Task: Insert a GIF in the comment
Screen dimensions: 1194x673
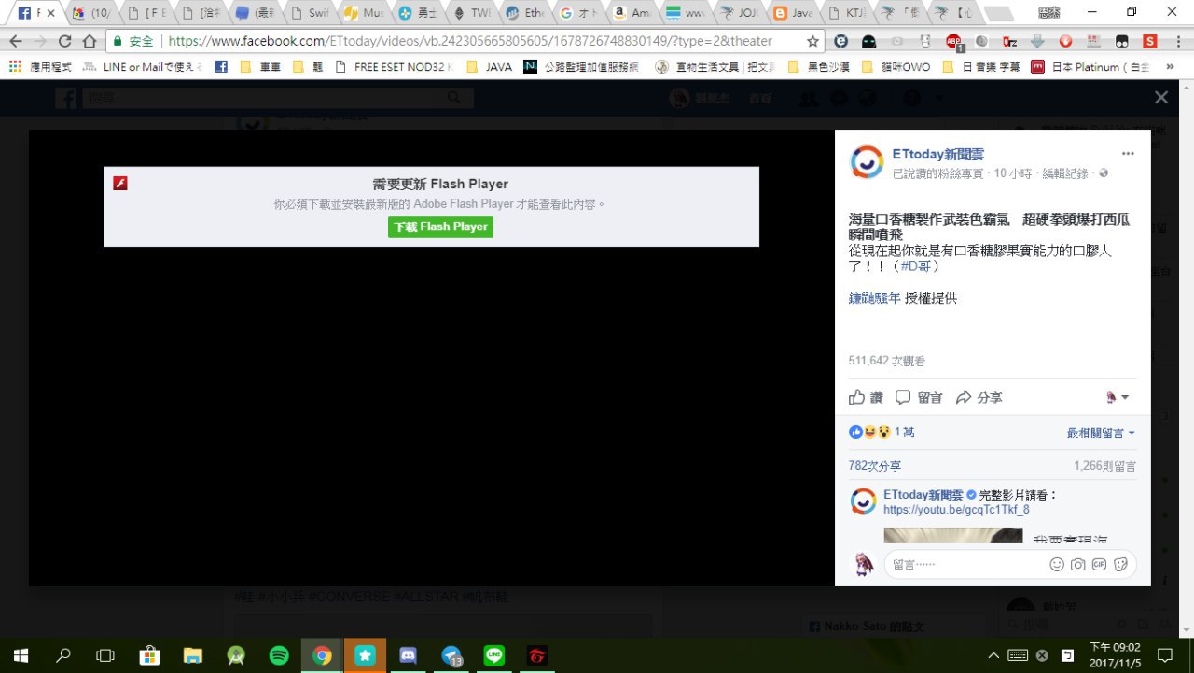Action: (x=1099, y=564)
